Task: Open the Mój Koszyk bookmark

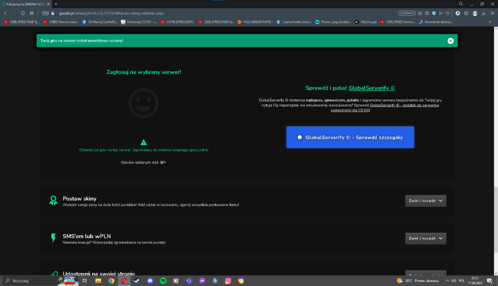Action: [366, 22]
